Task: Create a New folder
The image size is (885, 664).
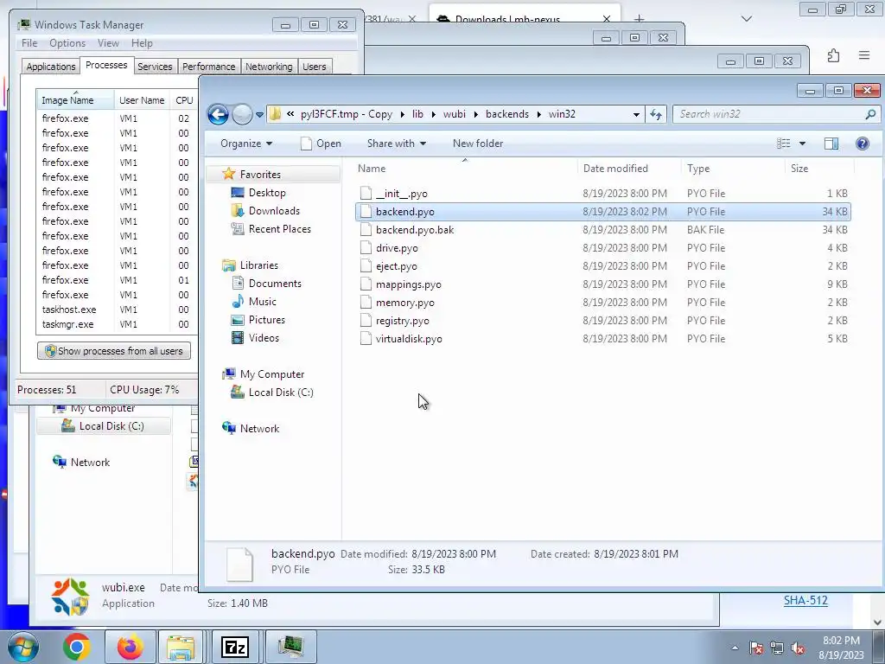Action: (x=478, y=144)
